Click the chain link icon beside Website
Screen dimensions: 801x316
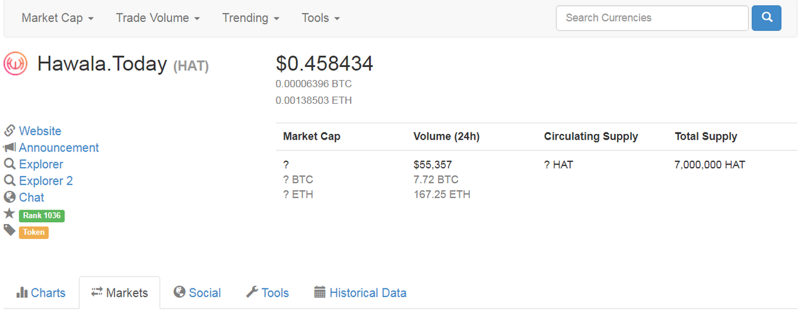click(x=9, y=131)
